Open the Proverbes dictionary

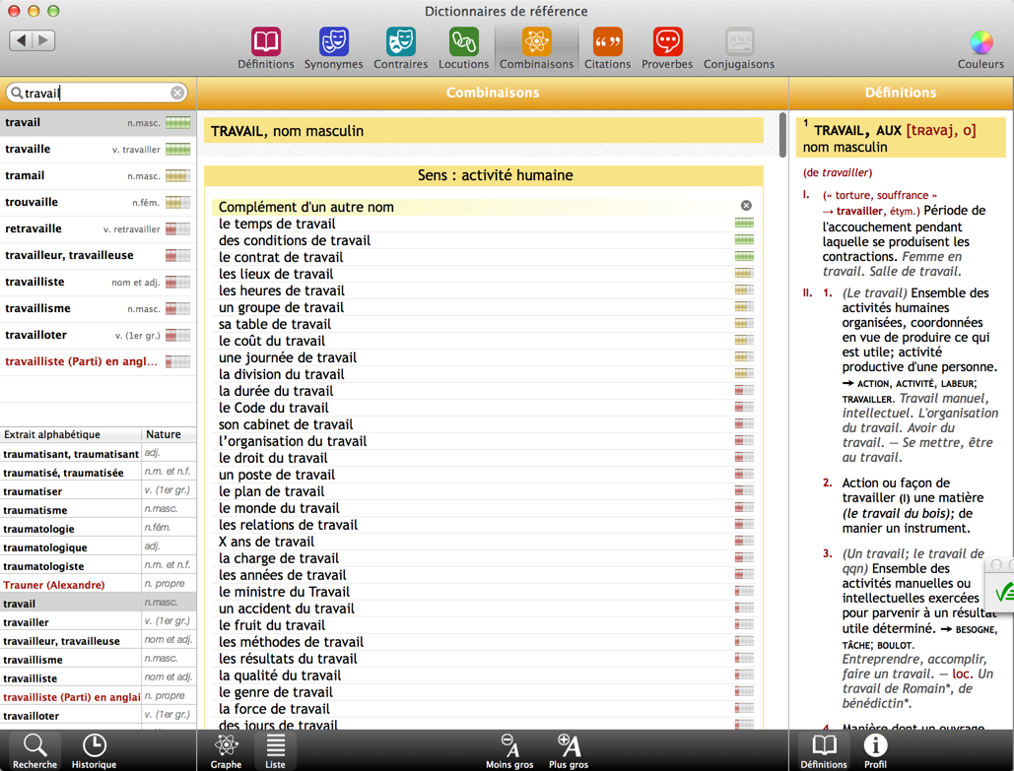667,48
